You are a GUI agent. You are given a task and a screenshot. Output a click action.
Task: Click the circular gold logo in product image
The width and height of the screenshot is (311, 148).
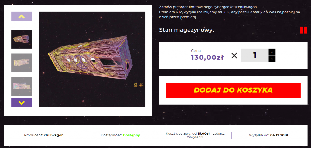(x=136, y=85)
